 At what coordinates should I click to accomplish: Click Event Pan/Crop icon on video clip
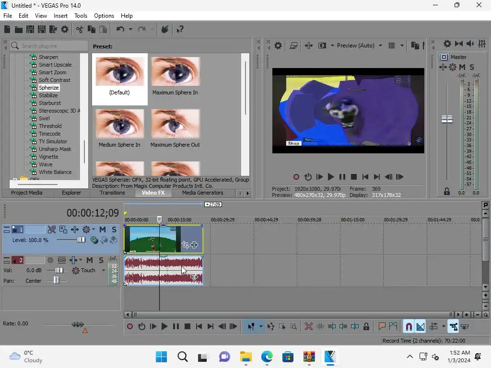[186, 245]
